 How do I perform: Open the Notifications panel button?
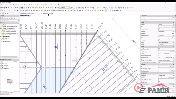[4, 94]
